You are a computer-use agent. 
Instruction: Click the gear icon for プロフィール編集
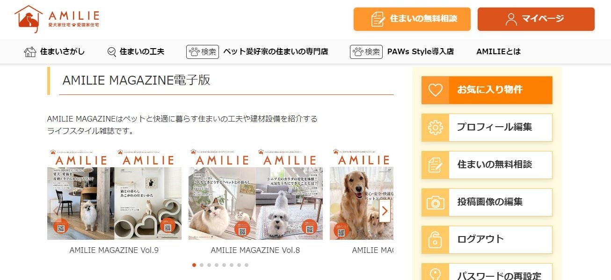(x=435, y=127)
